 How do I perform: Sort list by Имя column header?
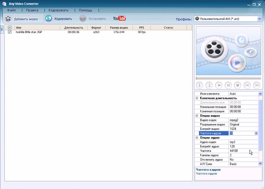pyautogui.click(x=37, y=28)
